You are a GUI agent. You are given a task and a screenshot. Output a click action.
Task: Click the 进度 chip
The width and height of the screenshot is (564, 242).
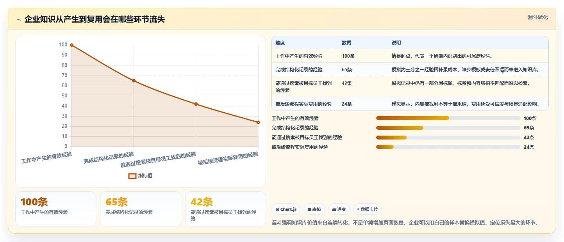click(x=339, y=209)
